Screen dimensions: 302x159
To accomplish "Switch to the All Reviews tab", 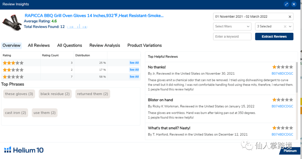I will pos(39,45).
